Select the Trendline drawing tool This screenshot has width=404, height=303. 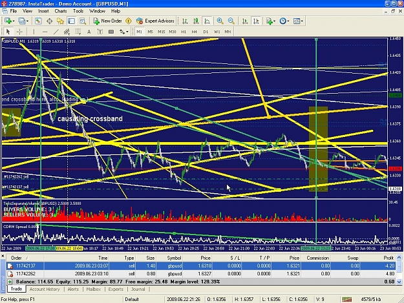56,32
